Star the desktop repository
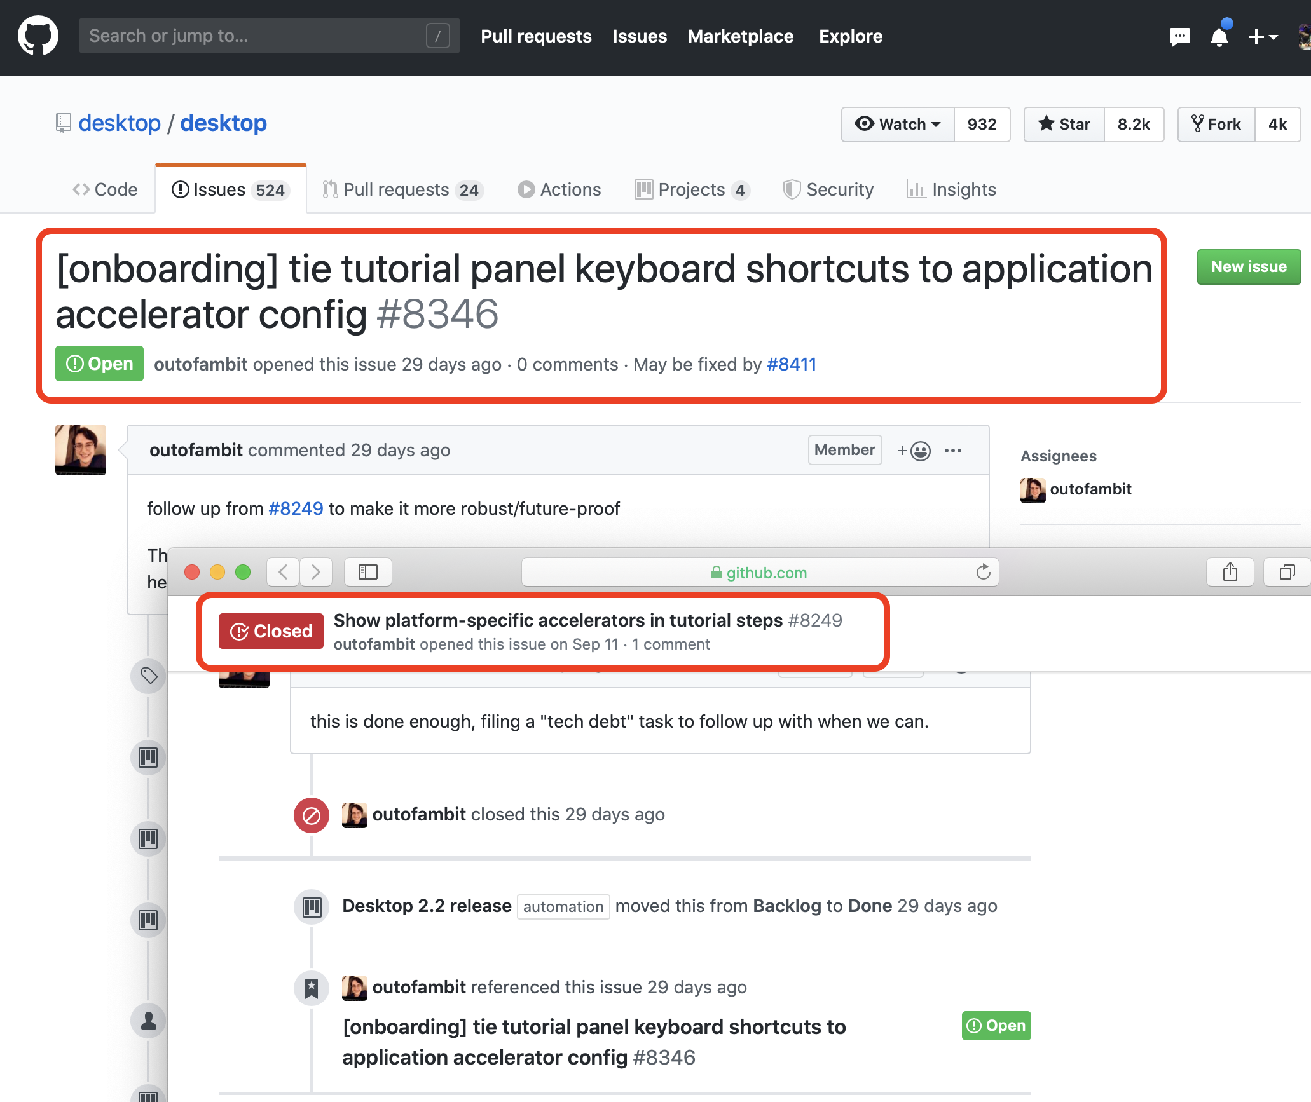This screenshot has height=1102, width=1311. 1064,124
